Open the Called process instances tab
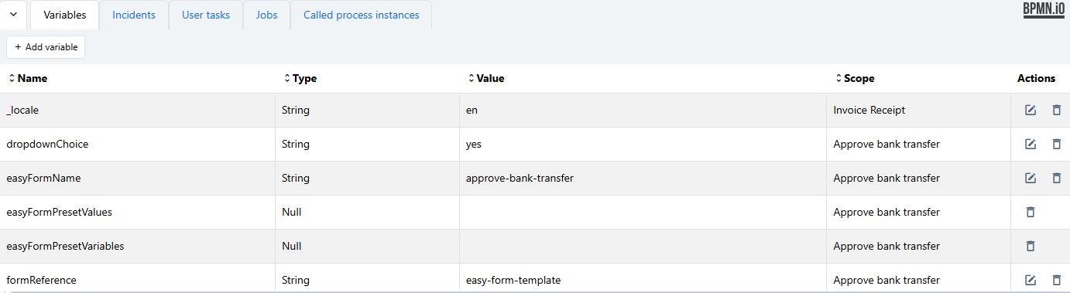Screen dimensions: 1070x293 [x=361, y=15]
